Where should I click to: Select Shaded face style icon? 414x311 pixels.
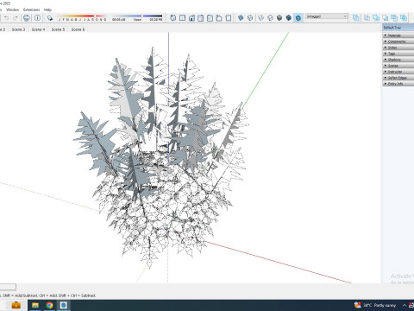[x=279, y=18]
